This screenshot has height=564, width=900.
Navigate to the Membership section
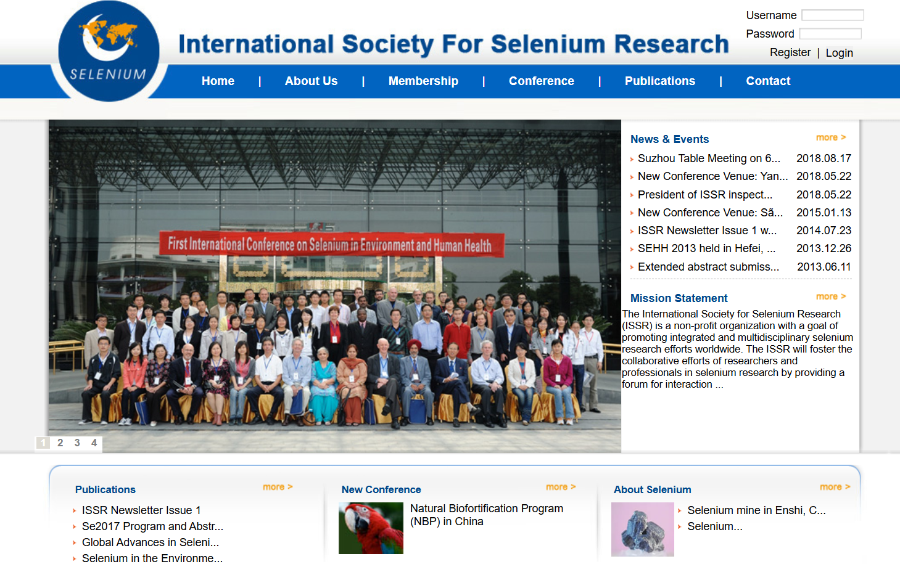[x=423, y=81]
